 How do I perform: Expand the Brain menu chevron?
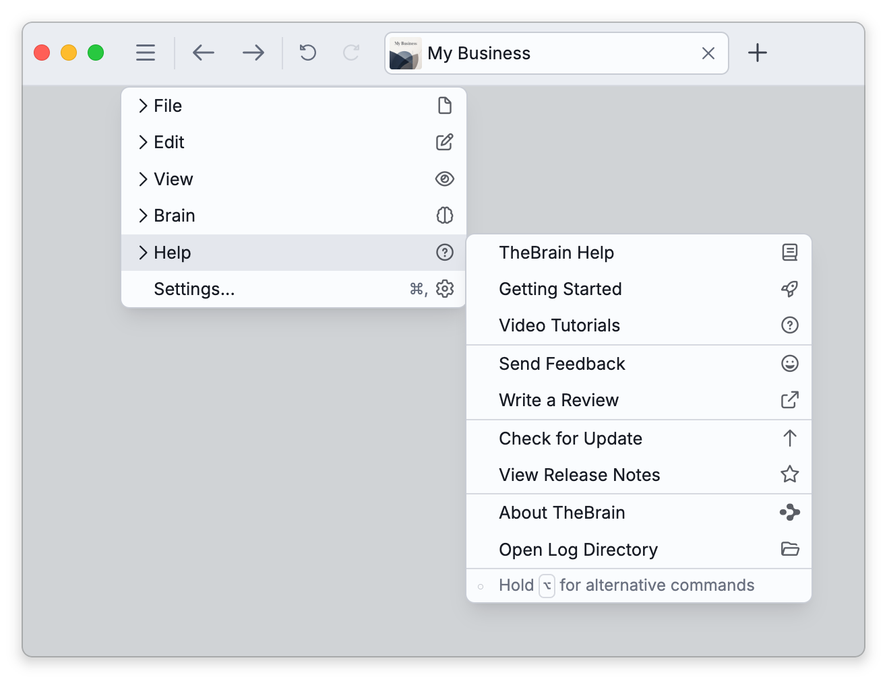[143, 216]
